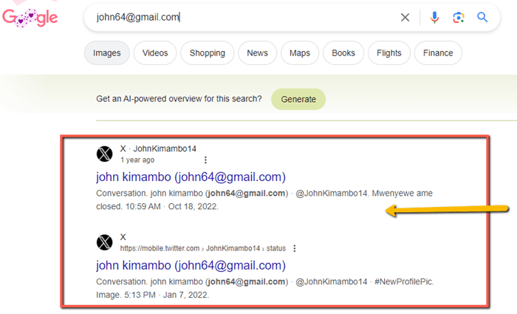This screenshot has width=517, height=314.
Task: Select the Flights tab
Action: point(388,53)
